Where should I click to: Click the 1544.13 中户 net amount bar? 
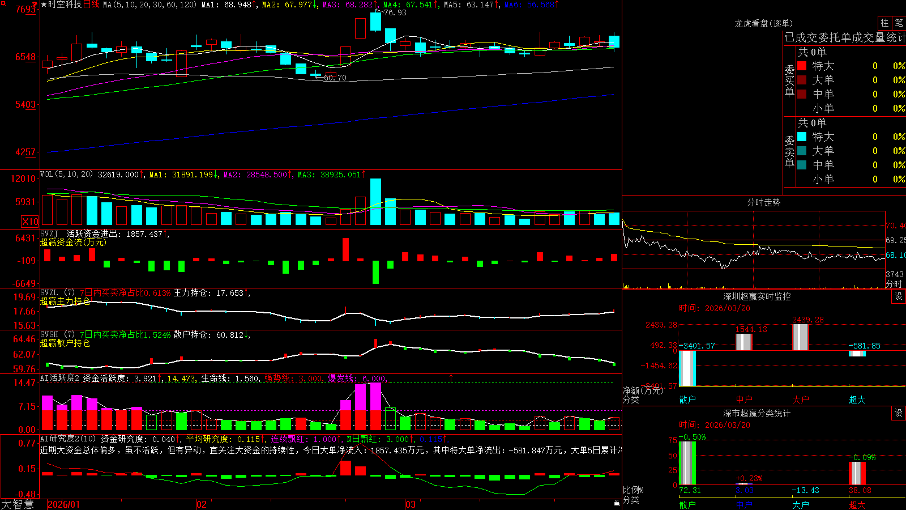[x=744, y=342]
